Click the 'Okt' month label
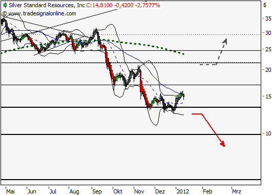272x195 pixels. (x=118, y=191)
